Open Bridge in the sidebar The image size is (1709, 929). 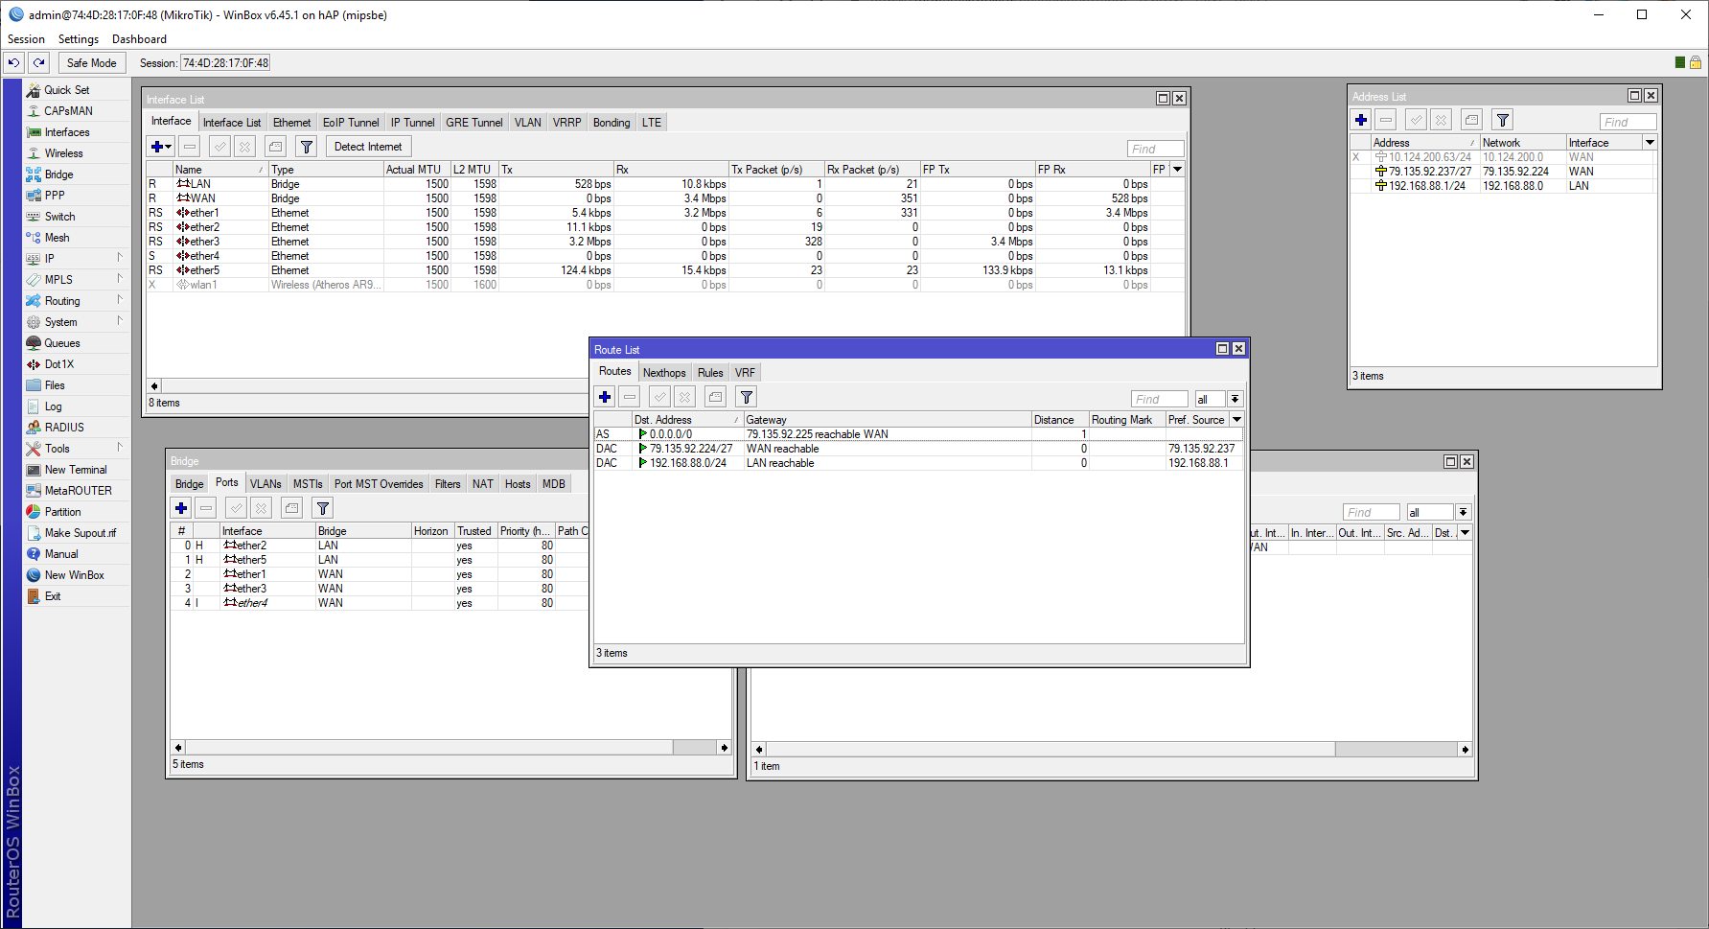coord(58,174)
